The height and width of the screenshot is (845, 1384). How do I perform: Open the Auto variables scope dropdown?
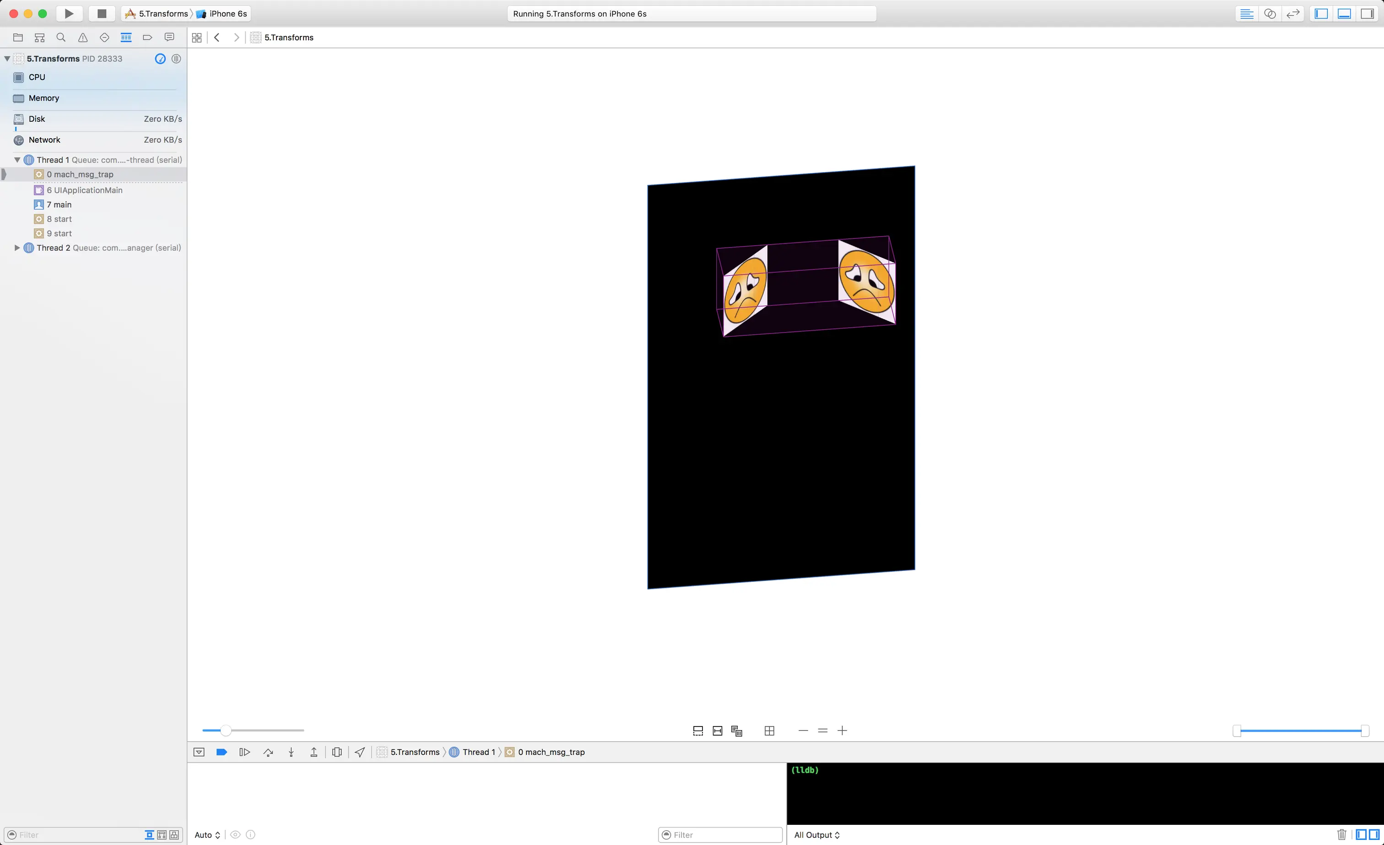pos(207,835)
